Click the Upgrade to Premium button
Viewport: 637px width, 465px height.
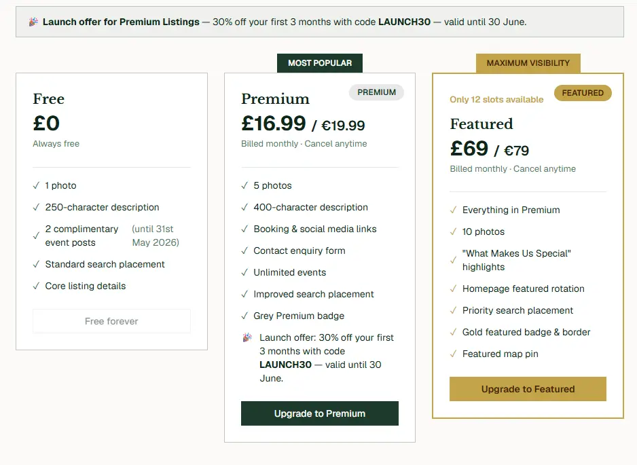click(320, 413)
